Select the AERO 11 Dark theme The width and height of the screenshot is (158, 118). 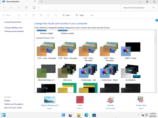click(131, 51)
